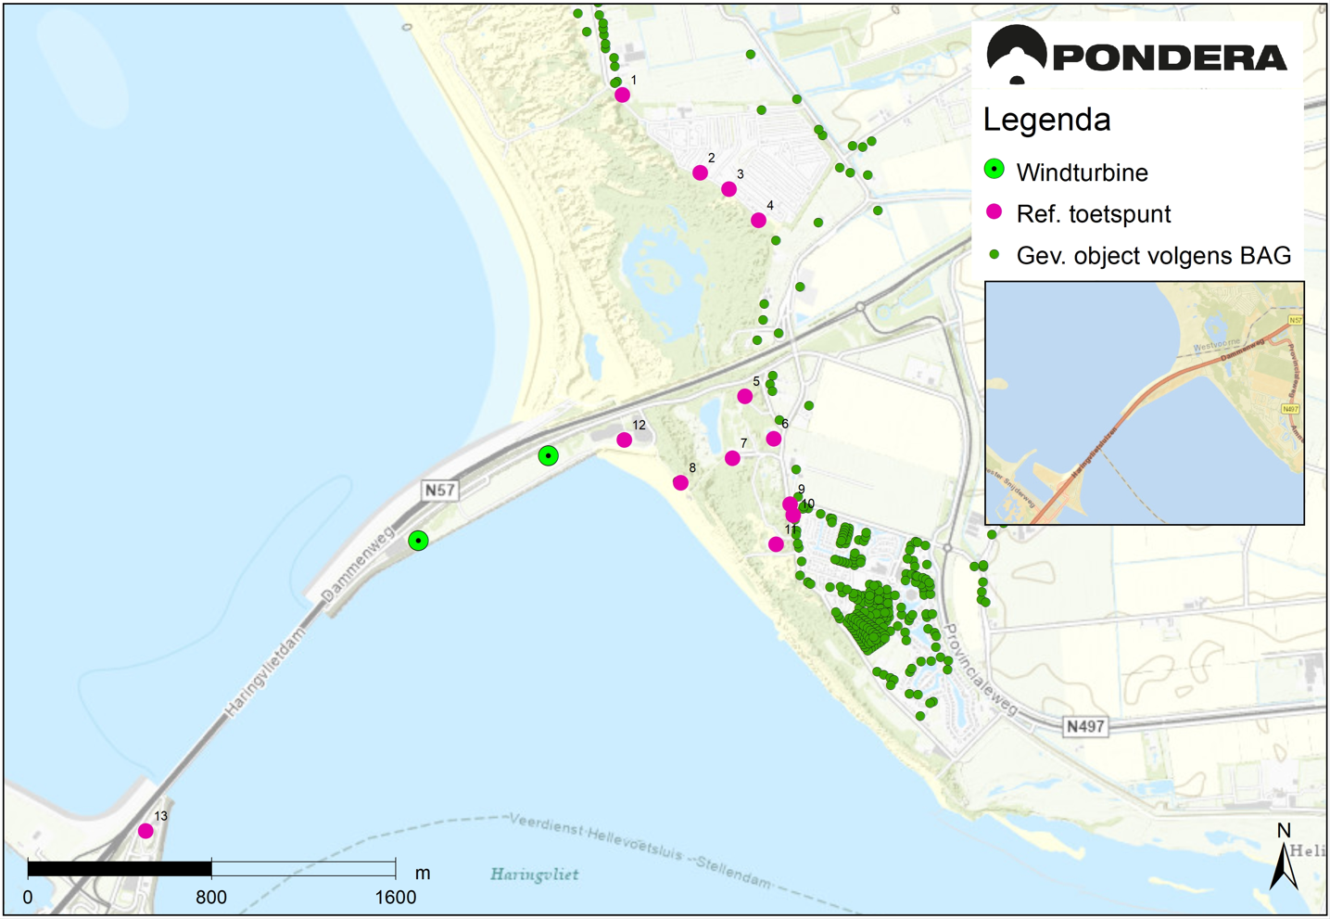Click the N57 road shield on main map

pyautogui.click(x=439, y=490)
